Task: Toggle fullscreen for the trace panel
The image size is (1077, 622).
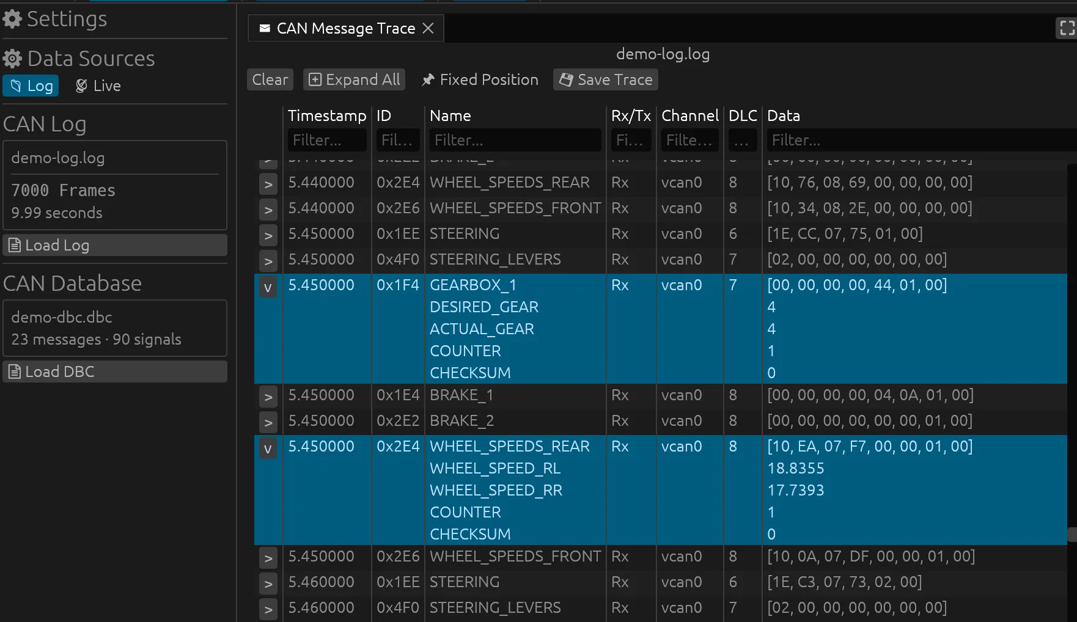Action: pyautogui.click(x=1067, y=28)
